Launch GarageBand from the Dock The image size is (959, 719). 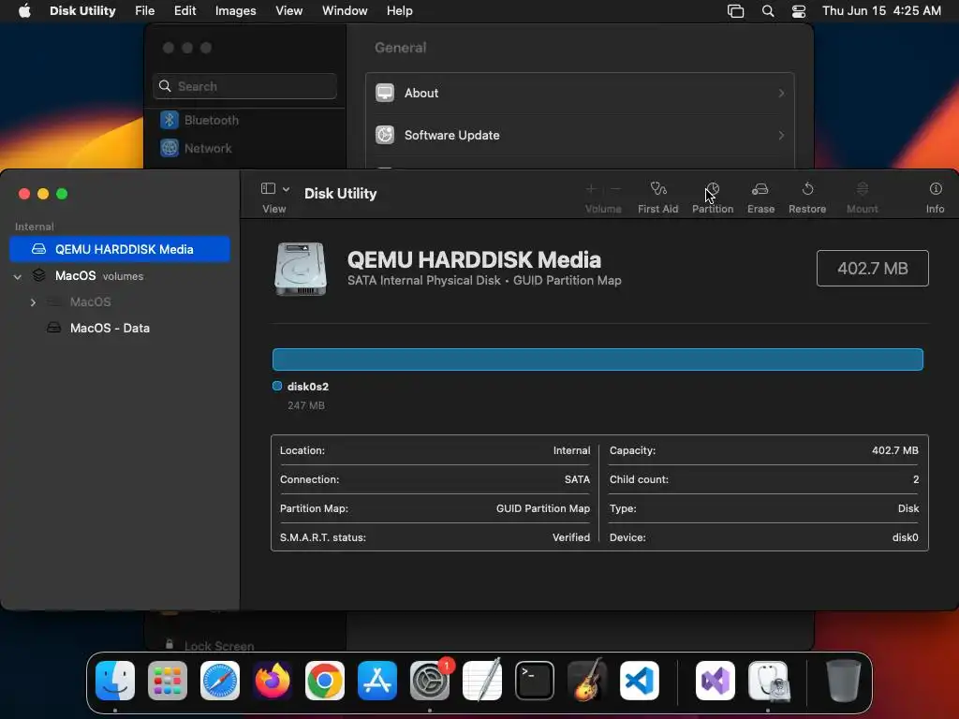(x=587, y=681)
